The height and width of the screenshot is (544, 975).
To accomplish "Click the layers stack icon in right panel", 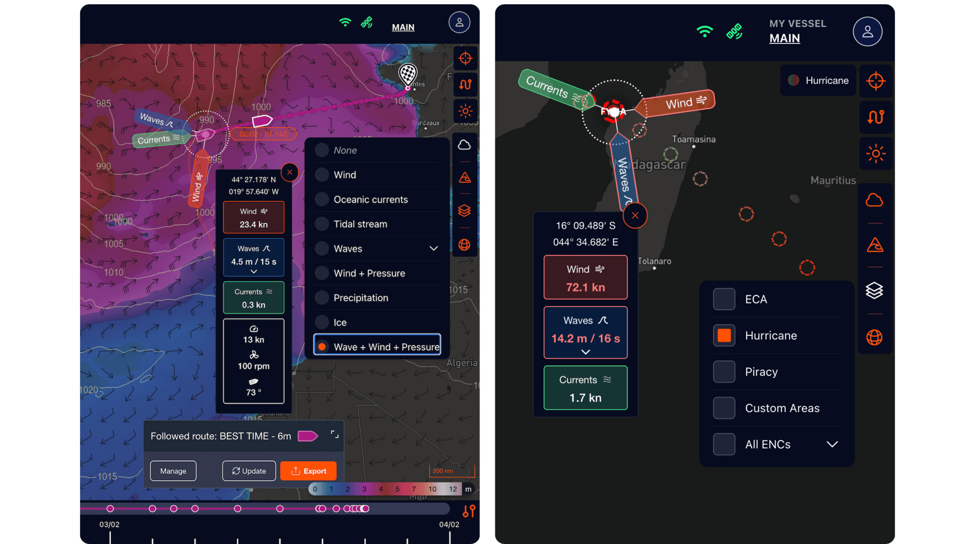I will [x=874, y=291].
